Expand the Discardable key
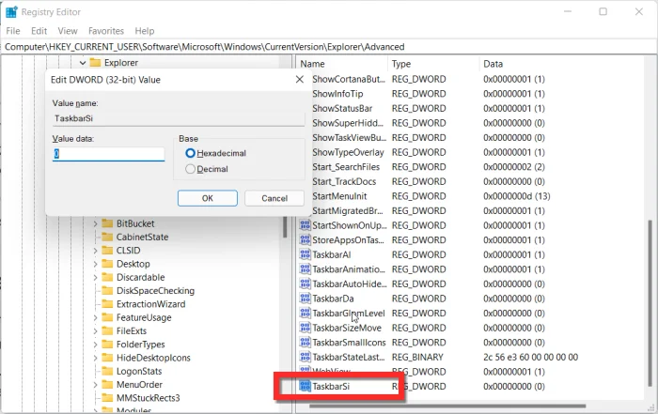Image resolution: width=658 pixels, height=414 pixels. click(x=95, y=277)
